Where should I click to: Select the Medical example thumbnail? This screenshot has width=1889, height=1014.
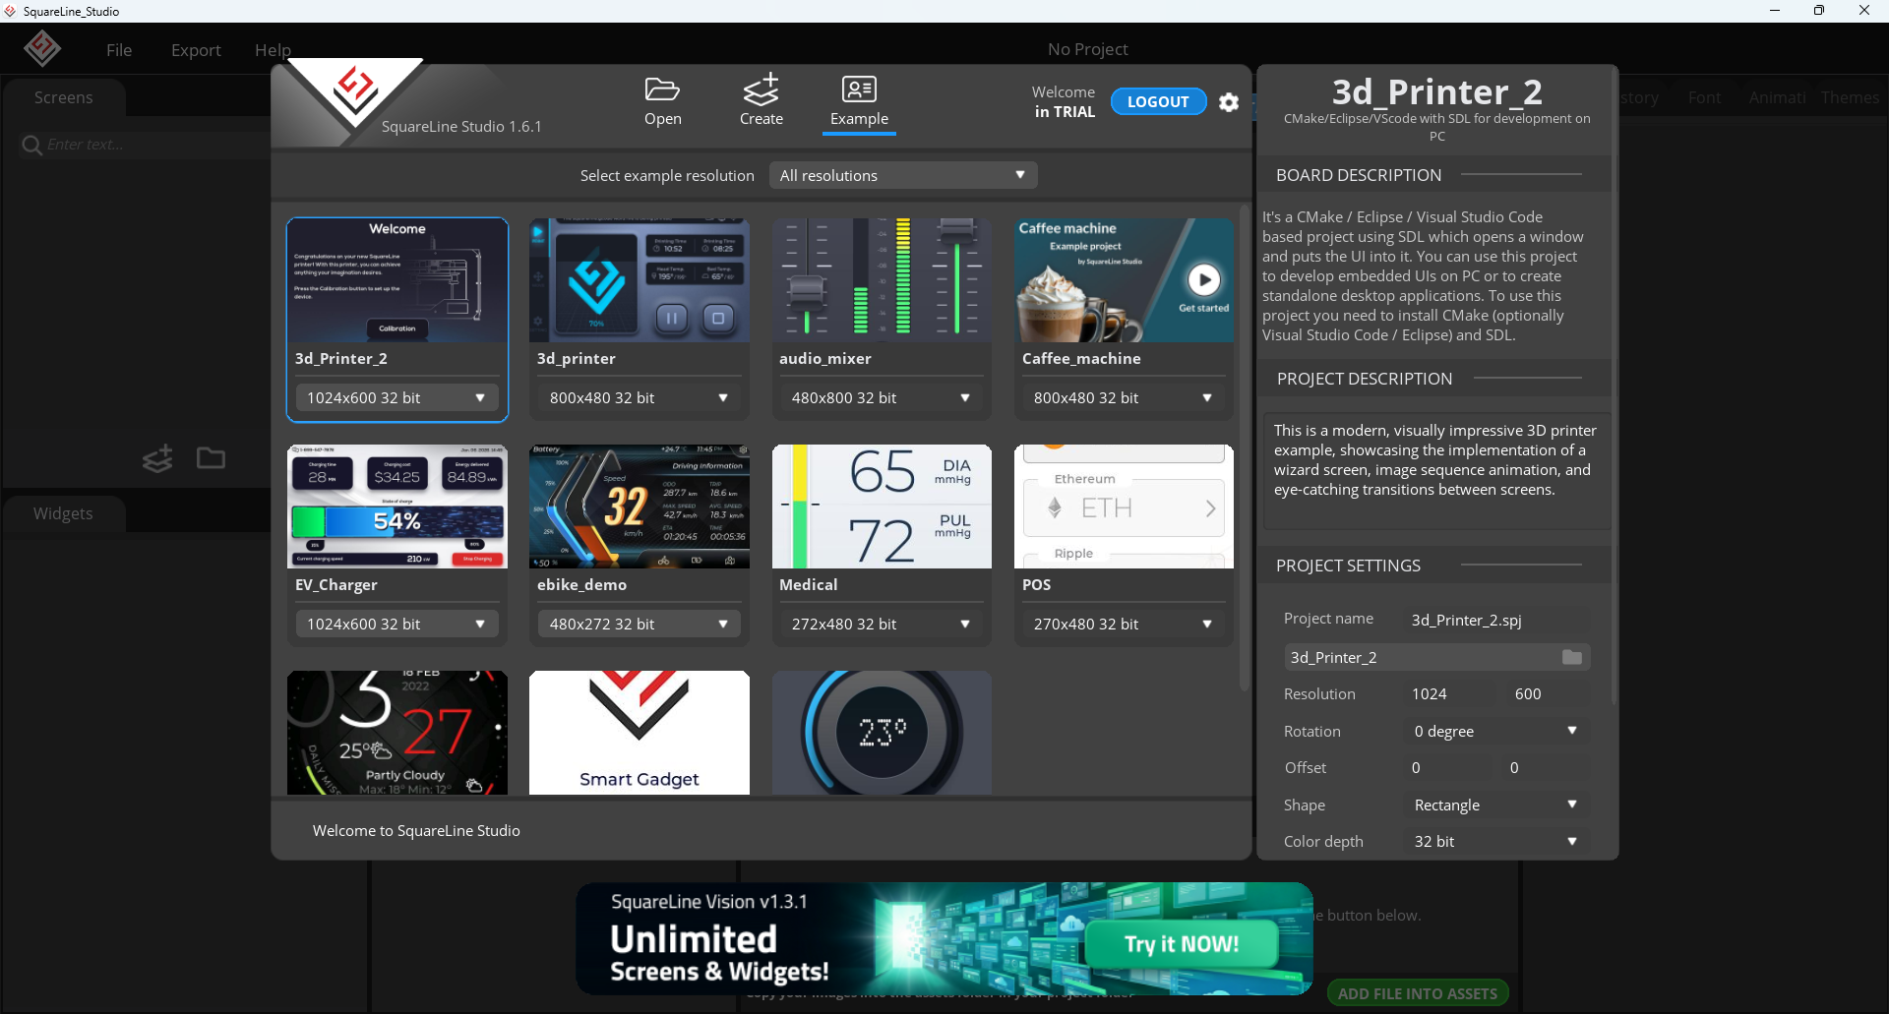[882, 507]
